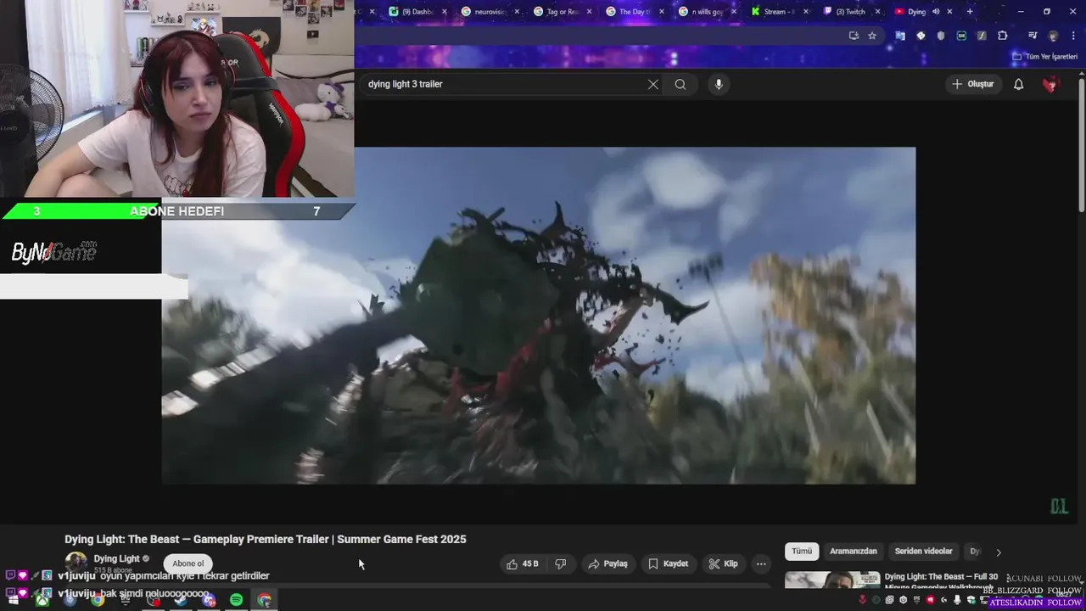Viewport: 1086px width, 611px height.
Task: Share the video via Paylaş
Action: pos(607,563)
